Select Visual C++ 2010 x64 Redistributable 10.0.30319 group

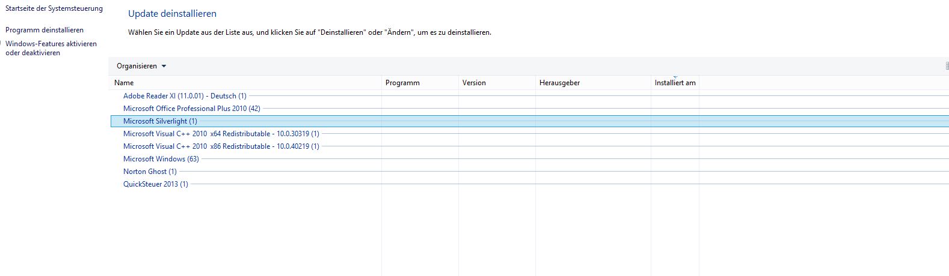pyautogui.click(x=221, y=134)
